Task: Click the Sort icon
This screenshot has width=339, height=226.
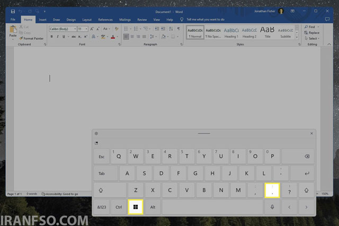Action: click(171, 29)
